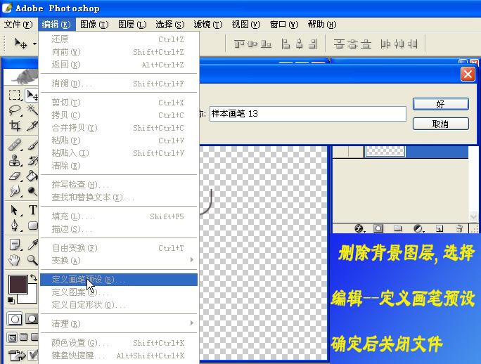Choose 填充 (L) menu entry
This screenshot has height=364, width=481.
119,216
